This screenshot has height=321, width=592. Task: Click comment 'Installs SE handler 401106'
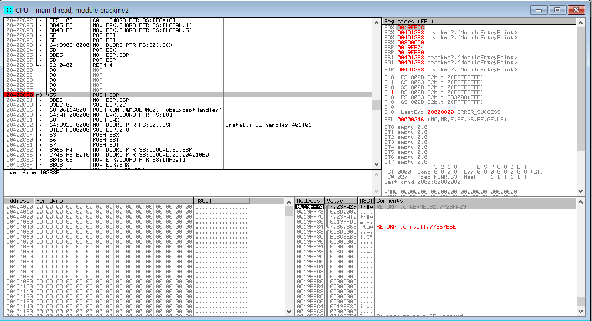click(x=268, y=125)
